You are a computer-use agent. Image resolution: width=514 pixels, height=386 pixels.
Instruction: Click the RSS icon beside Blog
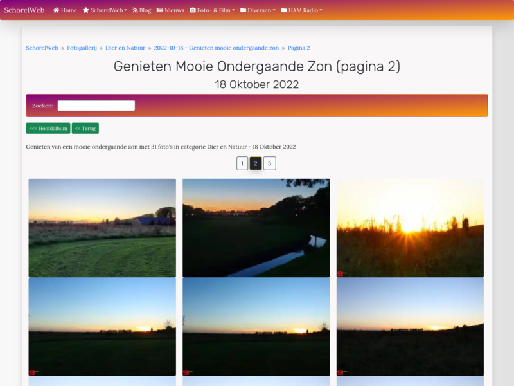[135, 10]
